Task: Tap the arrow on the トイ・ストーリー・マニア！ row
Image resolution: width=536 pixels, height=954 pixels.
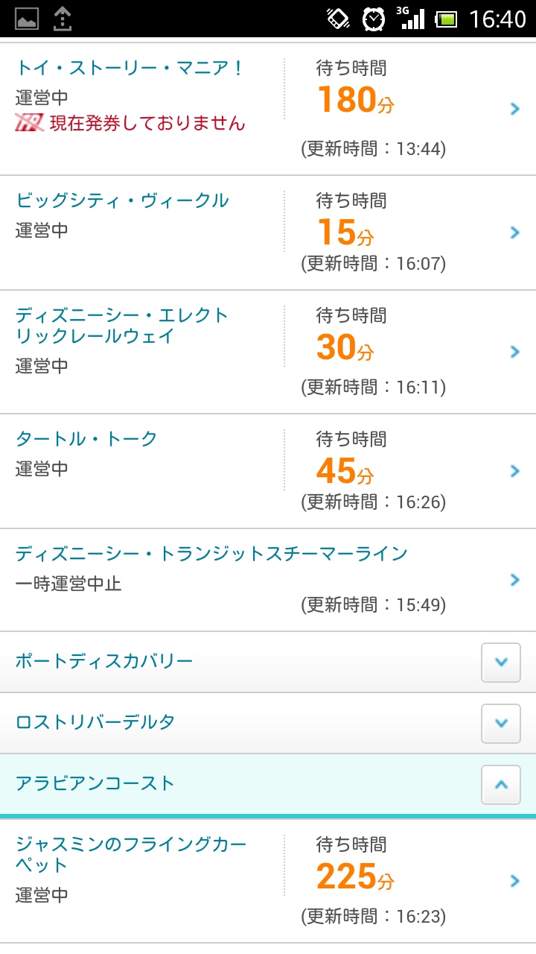Action: 514,110
